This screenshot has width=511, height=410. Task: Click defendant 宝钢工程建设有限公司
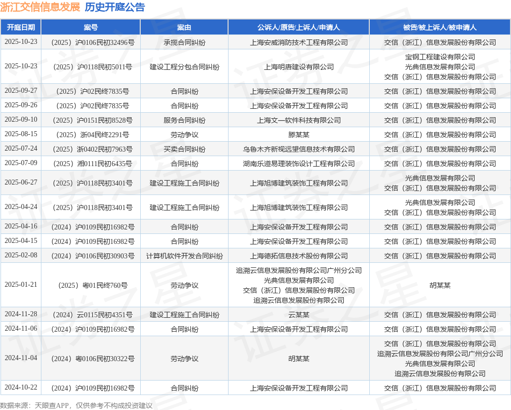coord(440,57)
